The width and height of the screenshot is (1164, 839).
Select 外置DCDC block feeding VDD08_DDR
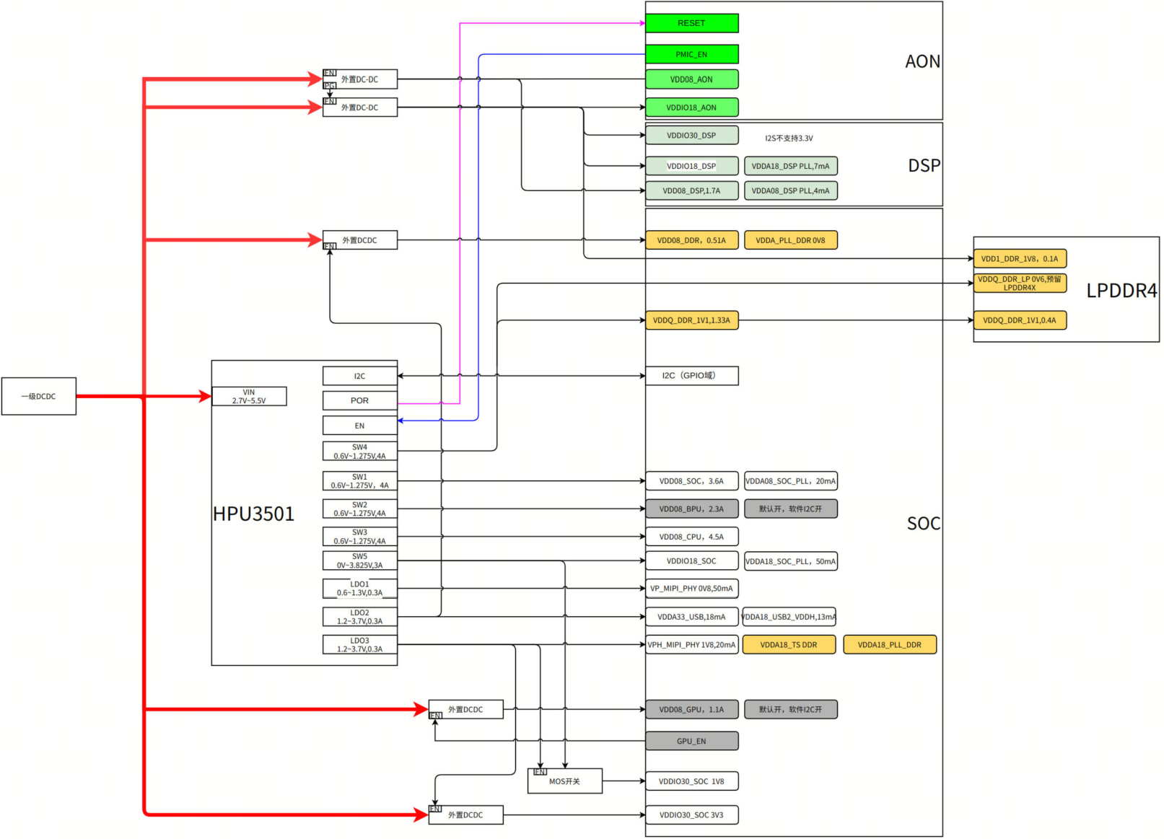point(359,240)
